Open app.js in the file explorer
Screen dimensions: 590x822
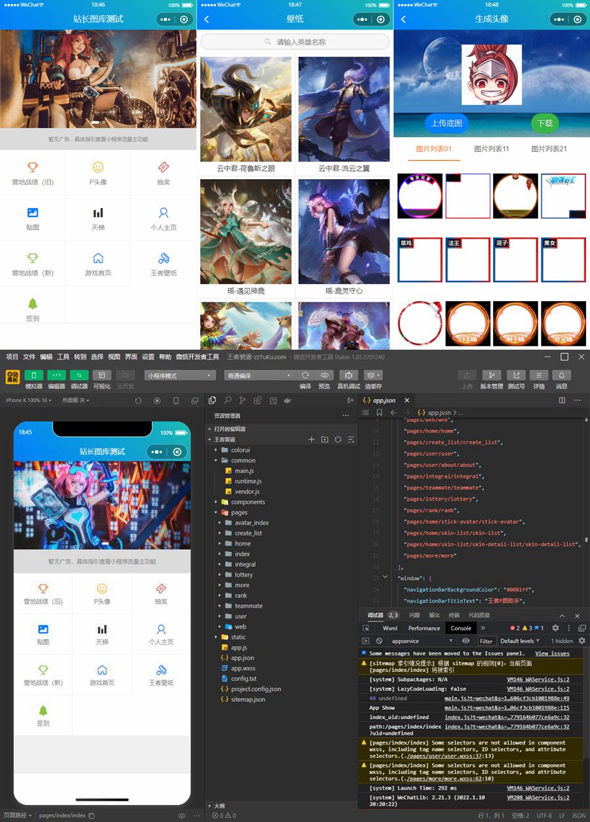[x=239, y=647]
